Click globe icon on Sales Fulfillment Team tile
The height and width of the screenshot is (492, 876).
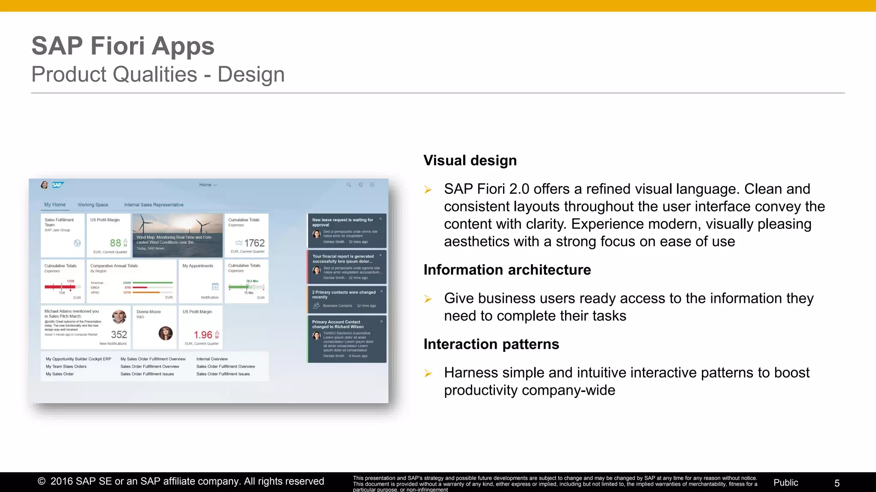tap(77, 243)
